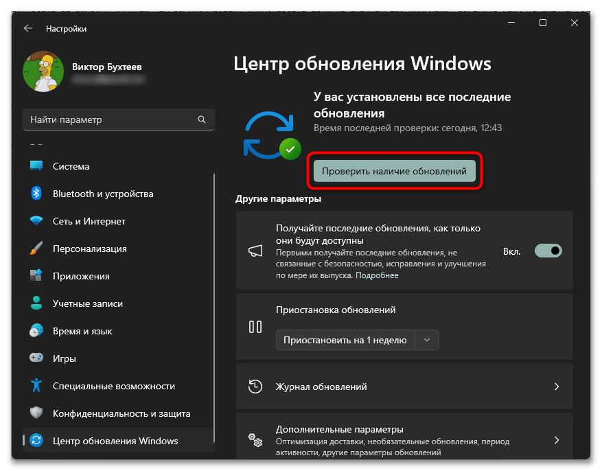
Task: Select the Персонализация menu item
Action: coord(118,249)
